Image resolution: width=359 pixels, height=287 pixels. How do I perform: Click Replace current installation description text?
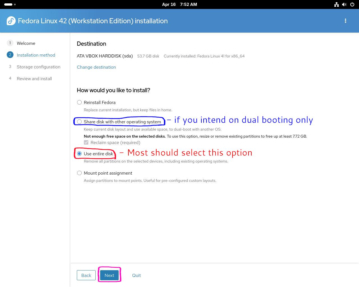coord(128,110)
